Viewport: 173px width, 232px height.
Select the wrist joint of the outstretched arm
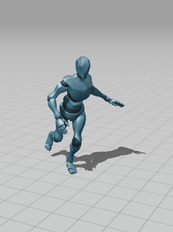110,100
